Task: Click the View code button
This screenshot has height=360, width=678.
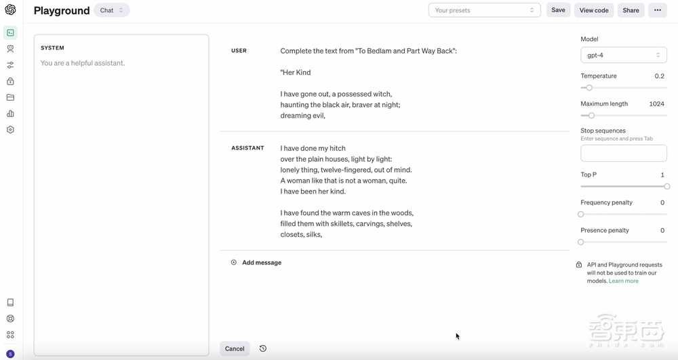Action: [x=594, y=10]
